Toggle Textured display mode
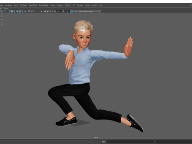The width and height of the screenshot is (192, 144). (x=20, y=11)
